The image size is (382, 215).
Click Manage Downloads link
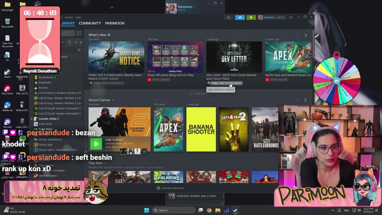click(x=173, y=188)
